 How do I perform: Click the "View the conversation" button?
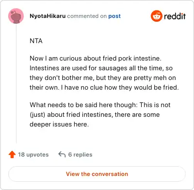97,174
